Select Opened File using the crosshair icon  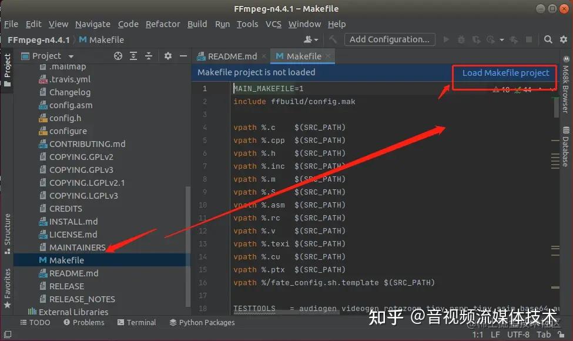(118, 55)
